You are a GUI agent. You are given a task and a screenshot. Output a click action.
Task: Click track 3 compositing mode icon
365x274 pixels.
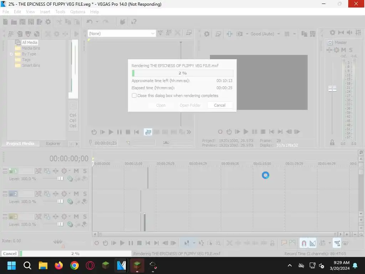70,224
